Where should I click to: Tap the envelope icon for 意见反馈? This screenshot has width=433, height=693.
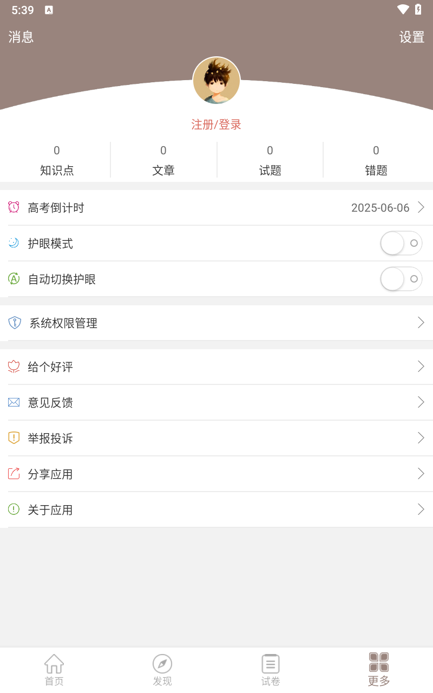[14, 402]
